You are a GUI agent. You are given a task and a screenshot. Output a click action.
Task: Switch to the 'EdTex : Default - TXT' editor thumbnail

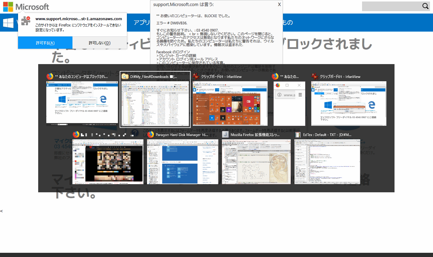[327, 162]
